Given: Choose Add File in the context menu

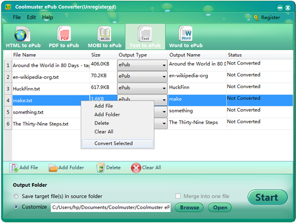Looking at the screenshot, I should (117, 106).
